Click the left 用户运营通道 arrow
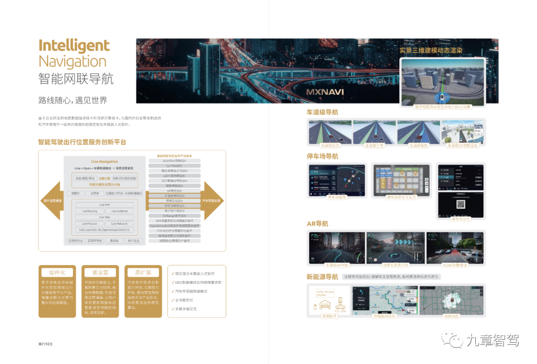This screenshot has height=364, width=537. (52, 201)
